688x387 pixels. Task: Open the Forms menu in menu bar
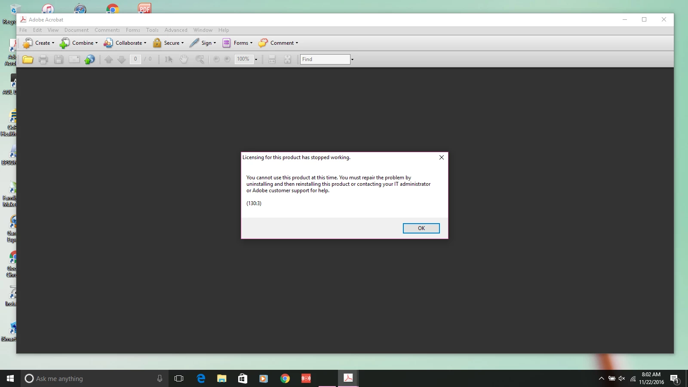(133, 30)
